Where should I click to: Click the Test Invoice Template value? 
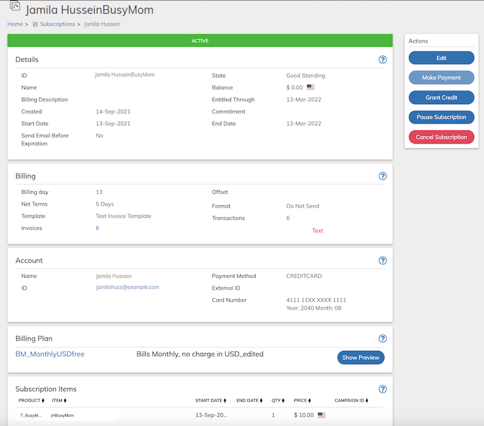tap(123, 216)
